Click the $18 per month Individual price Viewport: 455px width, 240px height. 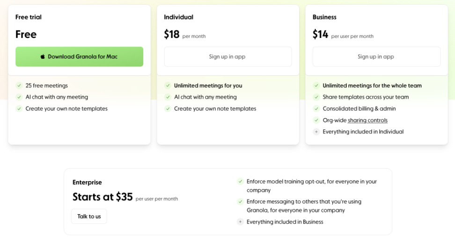point(185,35)
